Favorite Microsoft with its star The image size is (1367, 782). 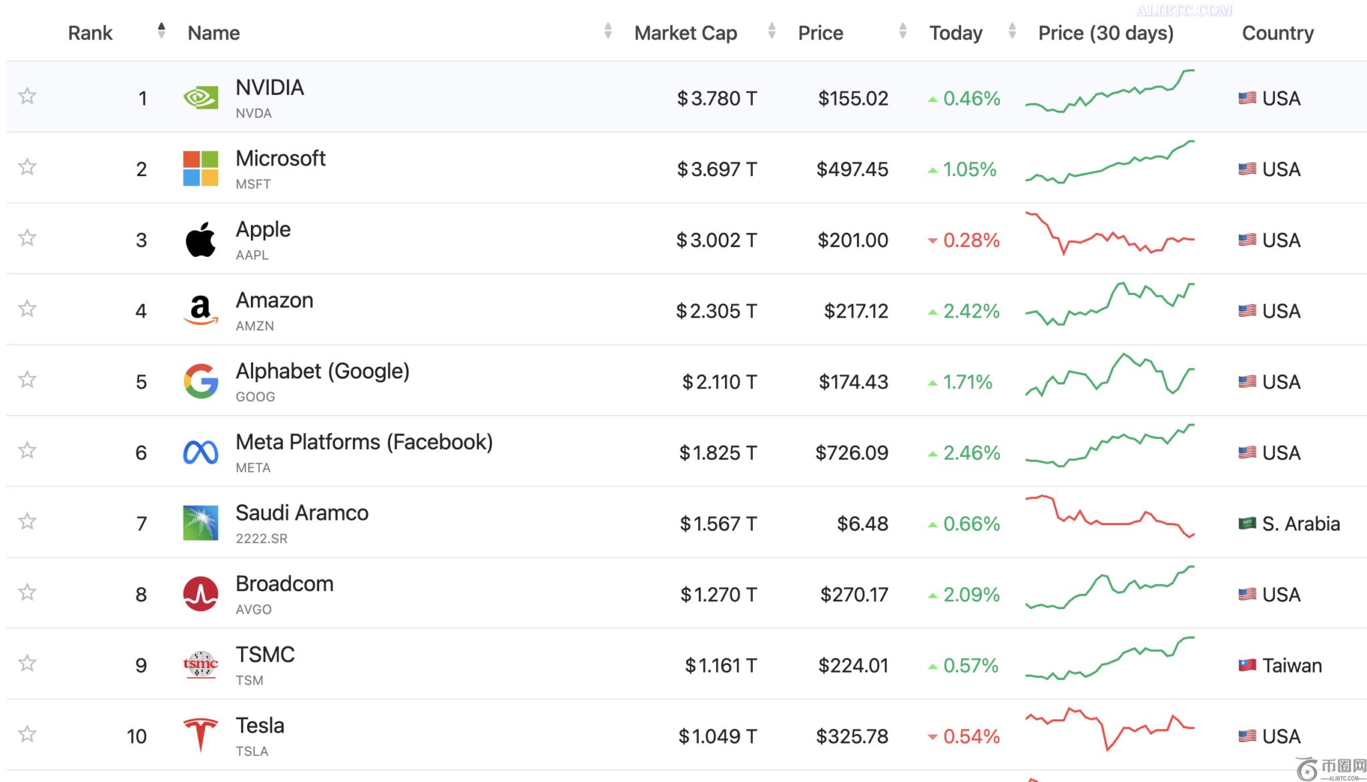[x=27, y=167]
